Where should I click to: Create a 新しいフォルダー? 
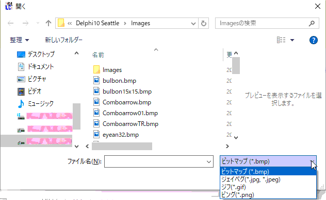63,40
